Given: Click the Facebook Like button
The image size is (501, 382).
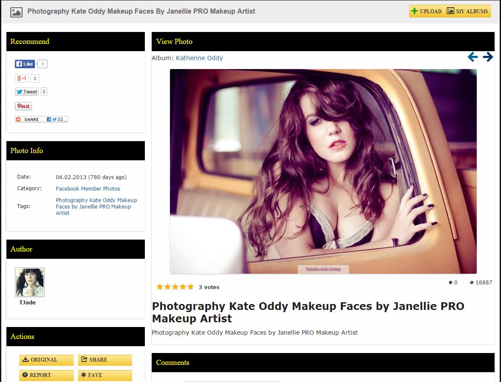Looking at the screenshot, I should [25, 64].
